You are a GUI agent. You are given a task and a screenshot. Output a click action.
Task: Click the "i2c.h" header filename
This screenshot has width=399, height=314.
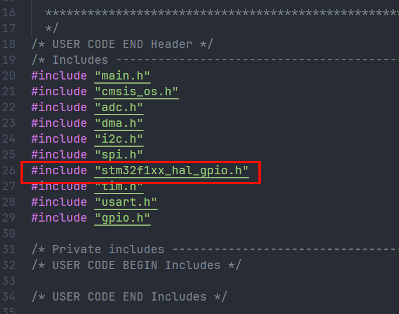(118, 139)
